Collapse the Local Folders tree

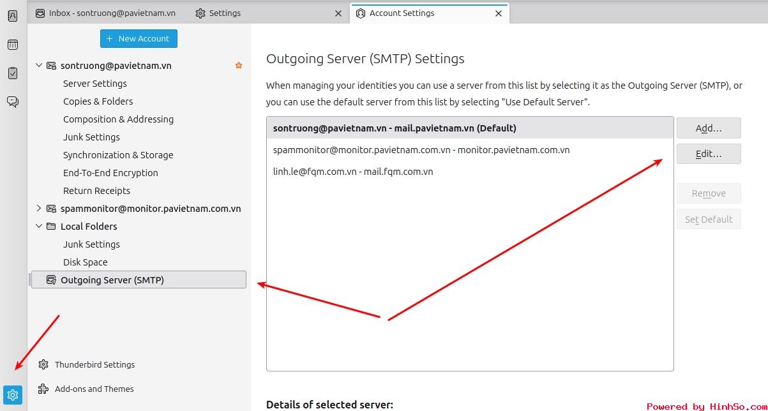click(39, 227)
